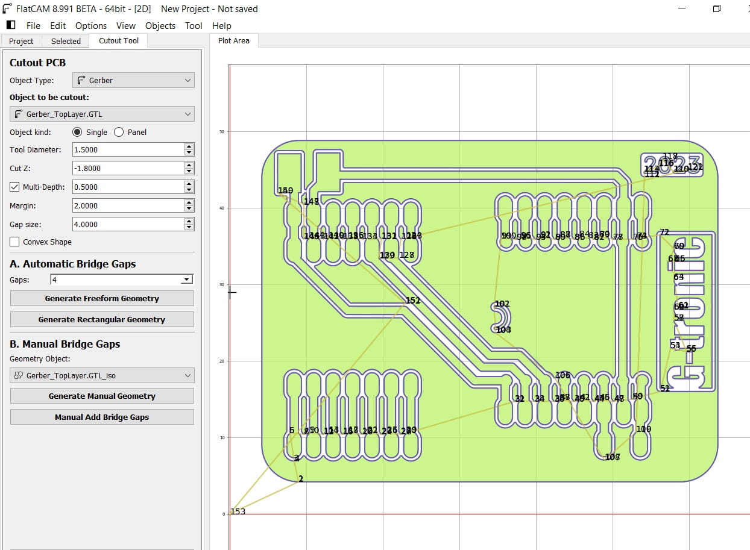Uncheck the Multi-Depth checkbox
This screenshot has height=550, width=750.
pyautogui.click(x=14, y=187)
